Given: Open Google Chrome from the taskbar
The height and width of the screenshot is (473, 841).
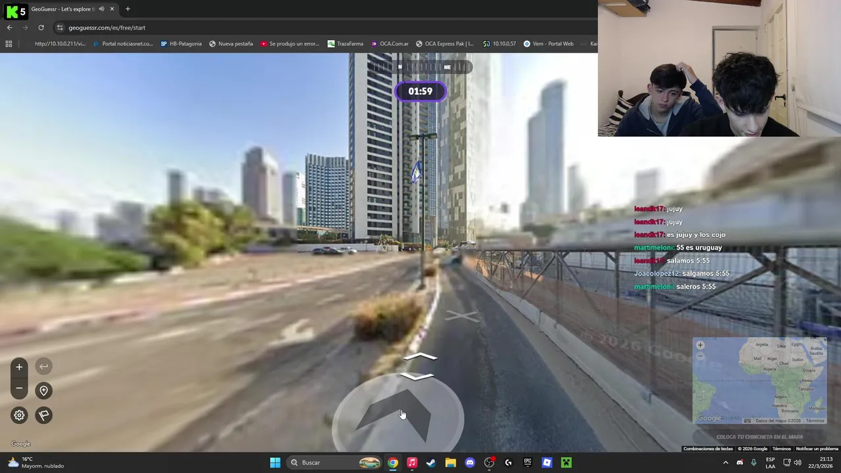Looking at the screenshot, I should click(x=392, y=462).
